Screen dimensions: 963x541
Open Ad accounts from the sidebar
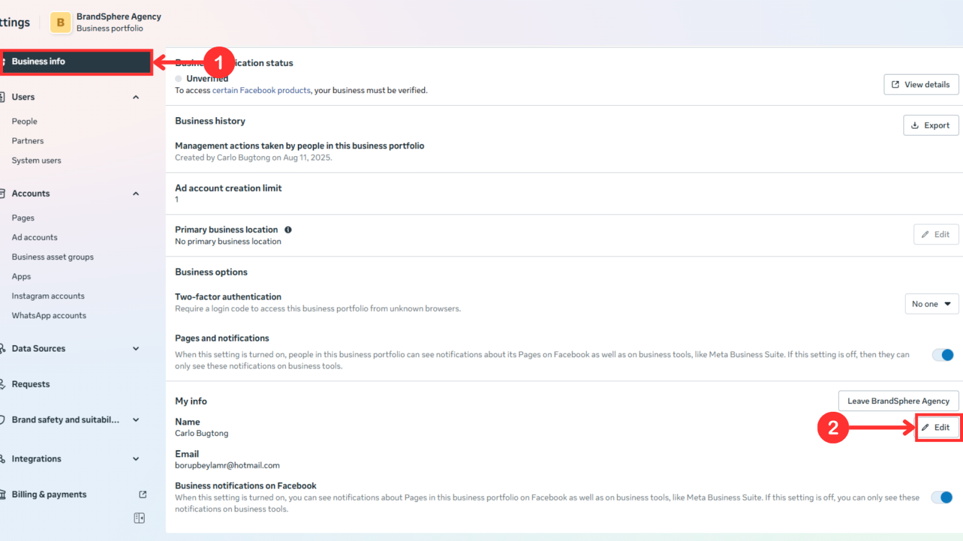[35, 237]
